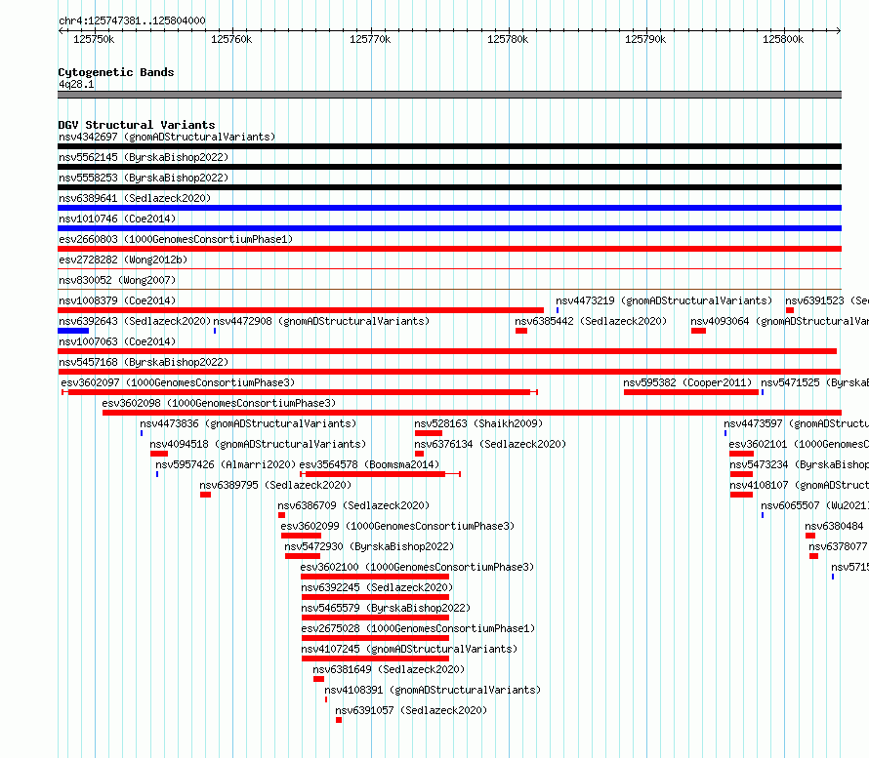Open nsv4094518 gnomADStructuralVariants label
Screen dimensions: 869x758
tap(258, 444)
